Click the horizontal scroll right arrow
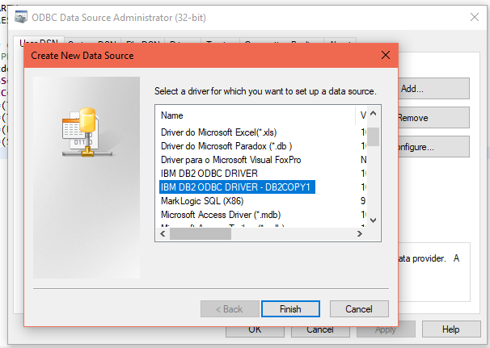 359,234
